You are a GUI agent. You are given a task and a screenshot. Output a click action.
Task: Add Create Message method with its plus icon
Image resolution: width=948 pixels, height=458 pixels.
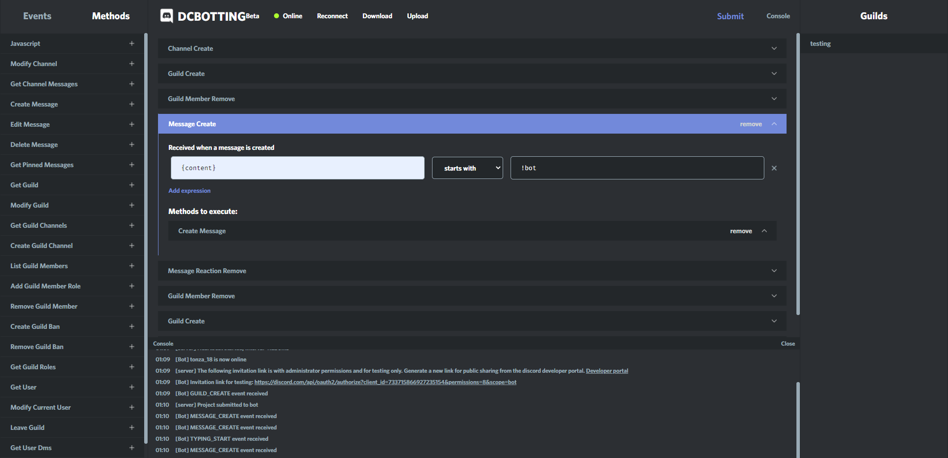(132, 104)
